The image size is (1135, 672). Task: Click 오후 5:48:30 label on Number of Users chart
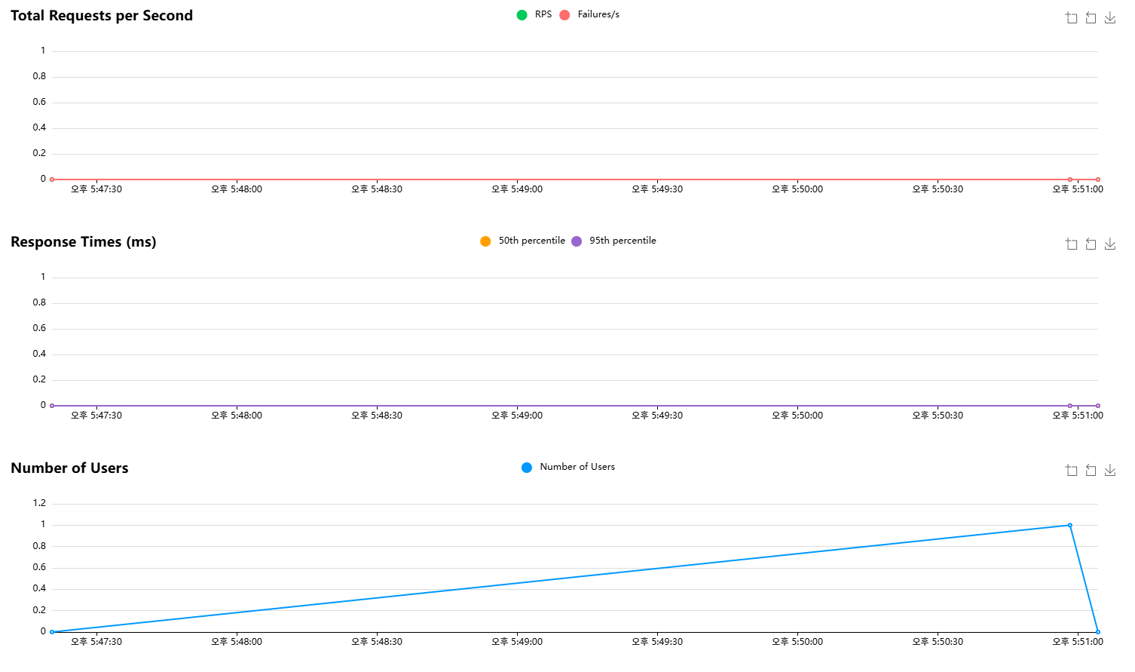[377, 642]
